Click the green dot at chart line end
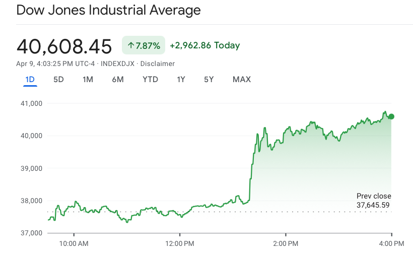The width and height of the screenshot is (413, 255). pyautogui.click(x=391, y=116)
